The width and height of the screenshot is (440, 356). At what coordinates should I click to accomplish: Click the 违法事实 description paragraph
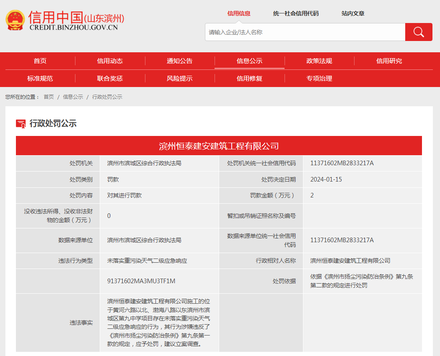158,323
